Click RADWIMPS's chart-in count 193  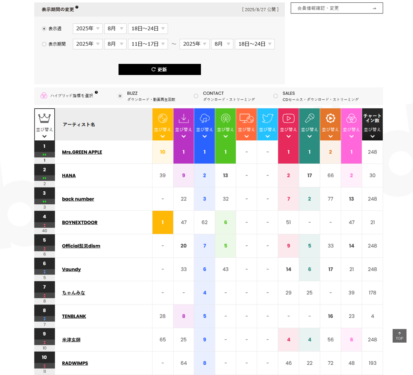[372, 363]
